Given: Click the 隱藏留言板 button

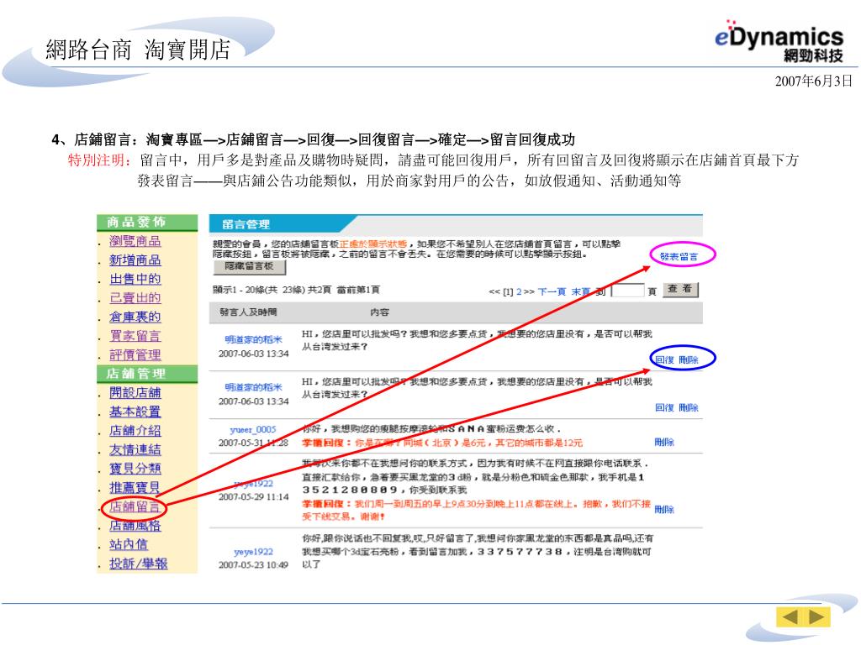Looking at the screenshot, I should coord(250,267).
